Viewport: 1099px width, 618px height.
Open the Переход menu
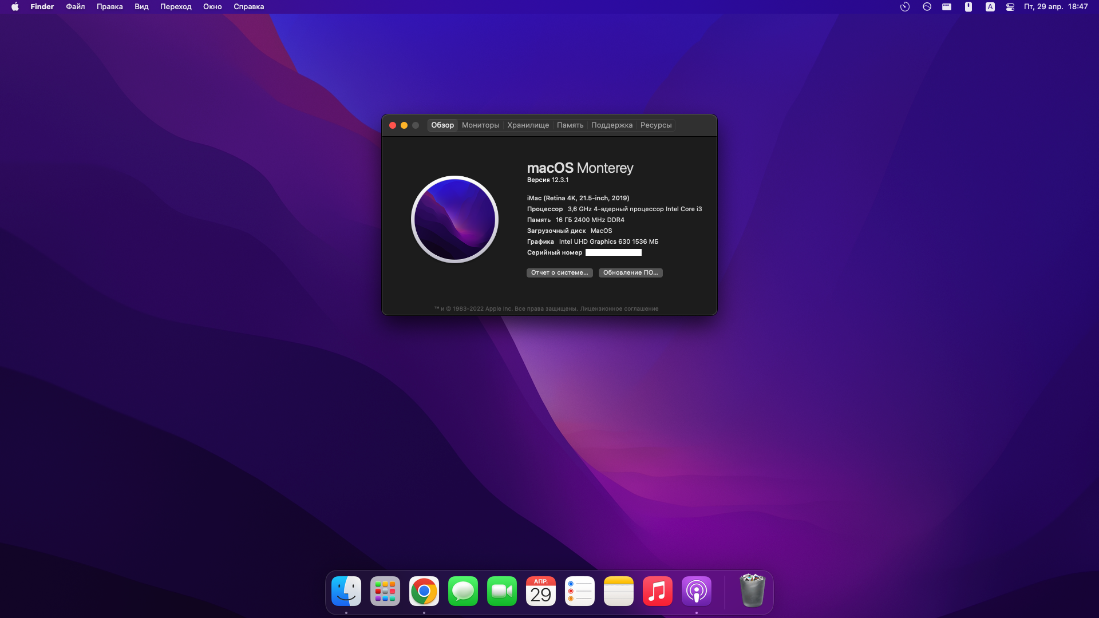[176, 7]
